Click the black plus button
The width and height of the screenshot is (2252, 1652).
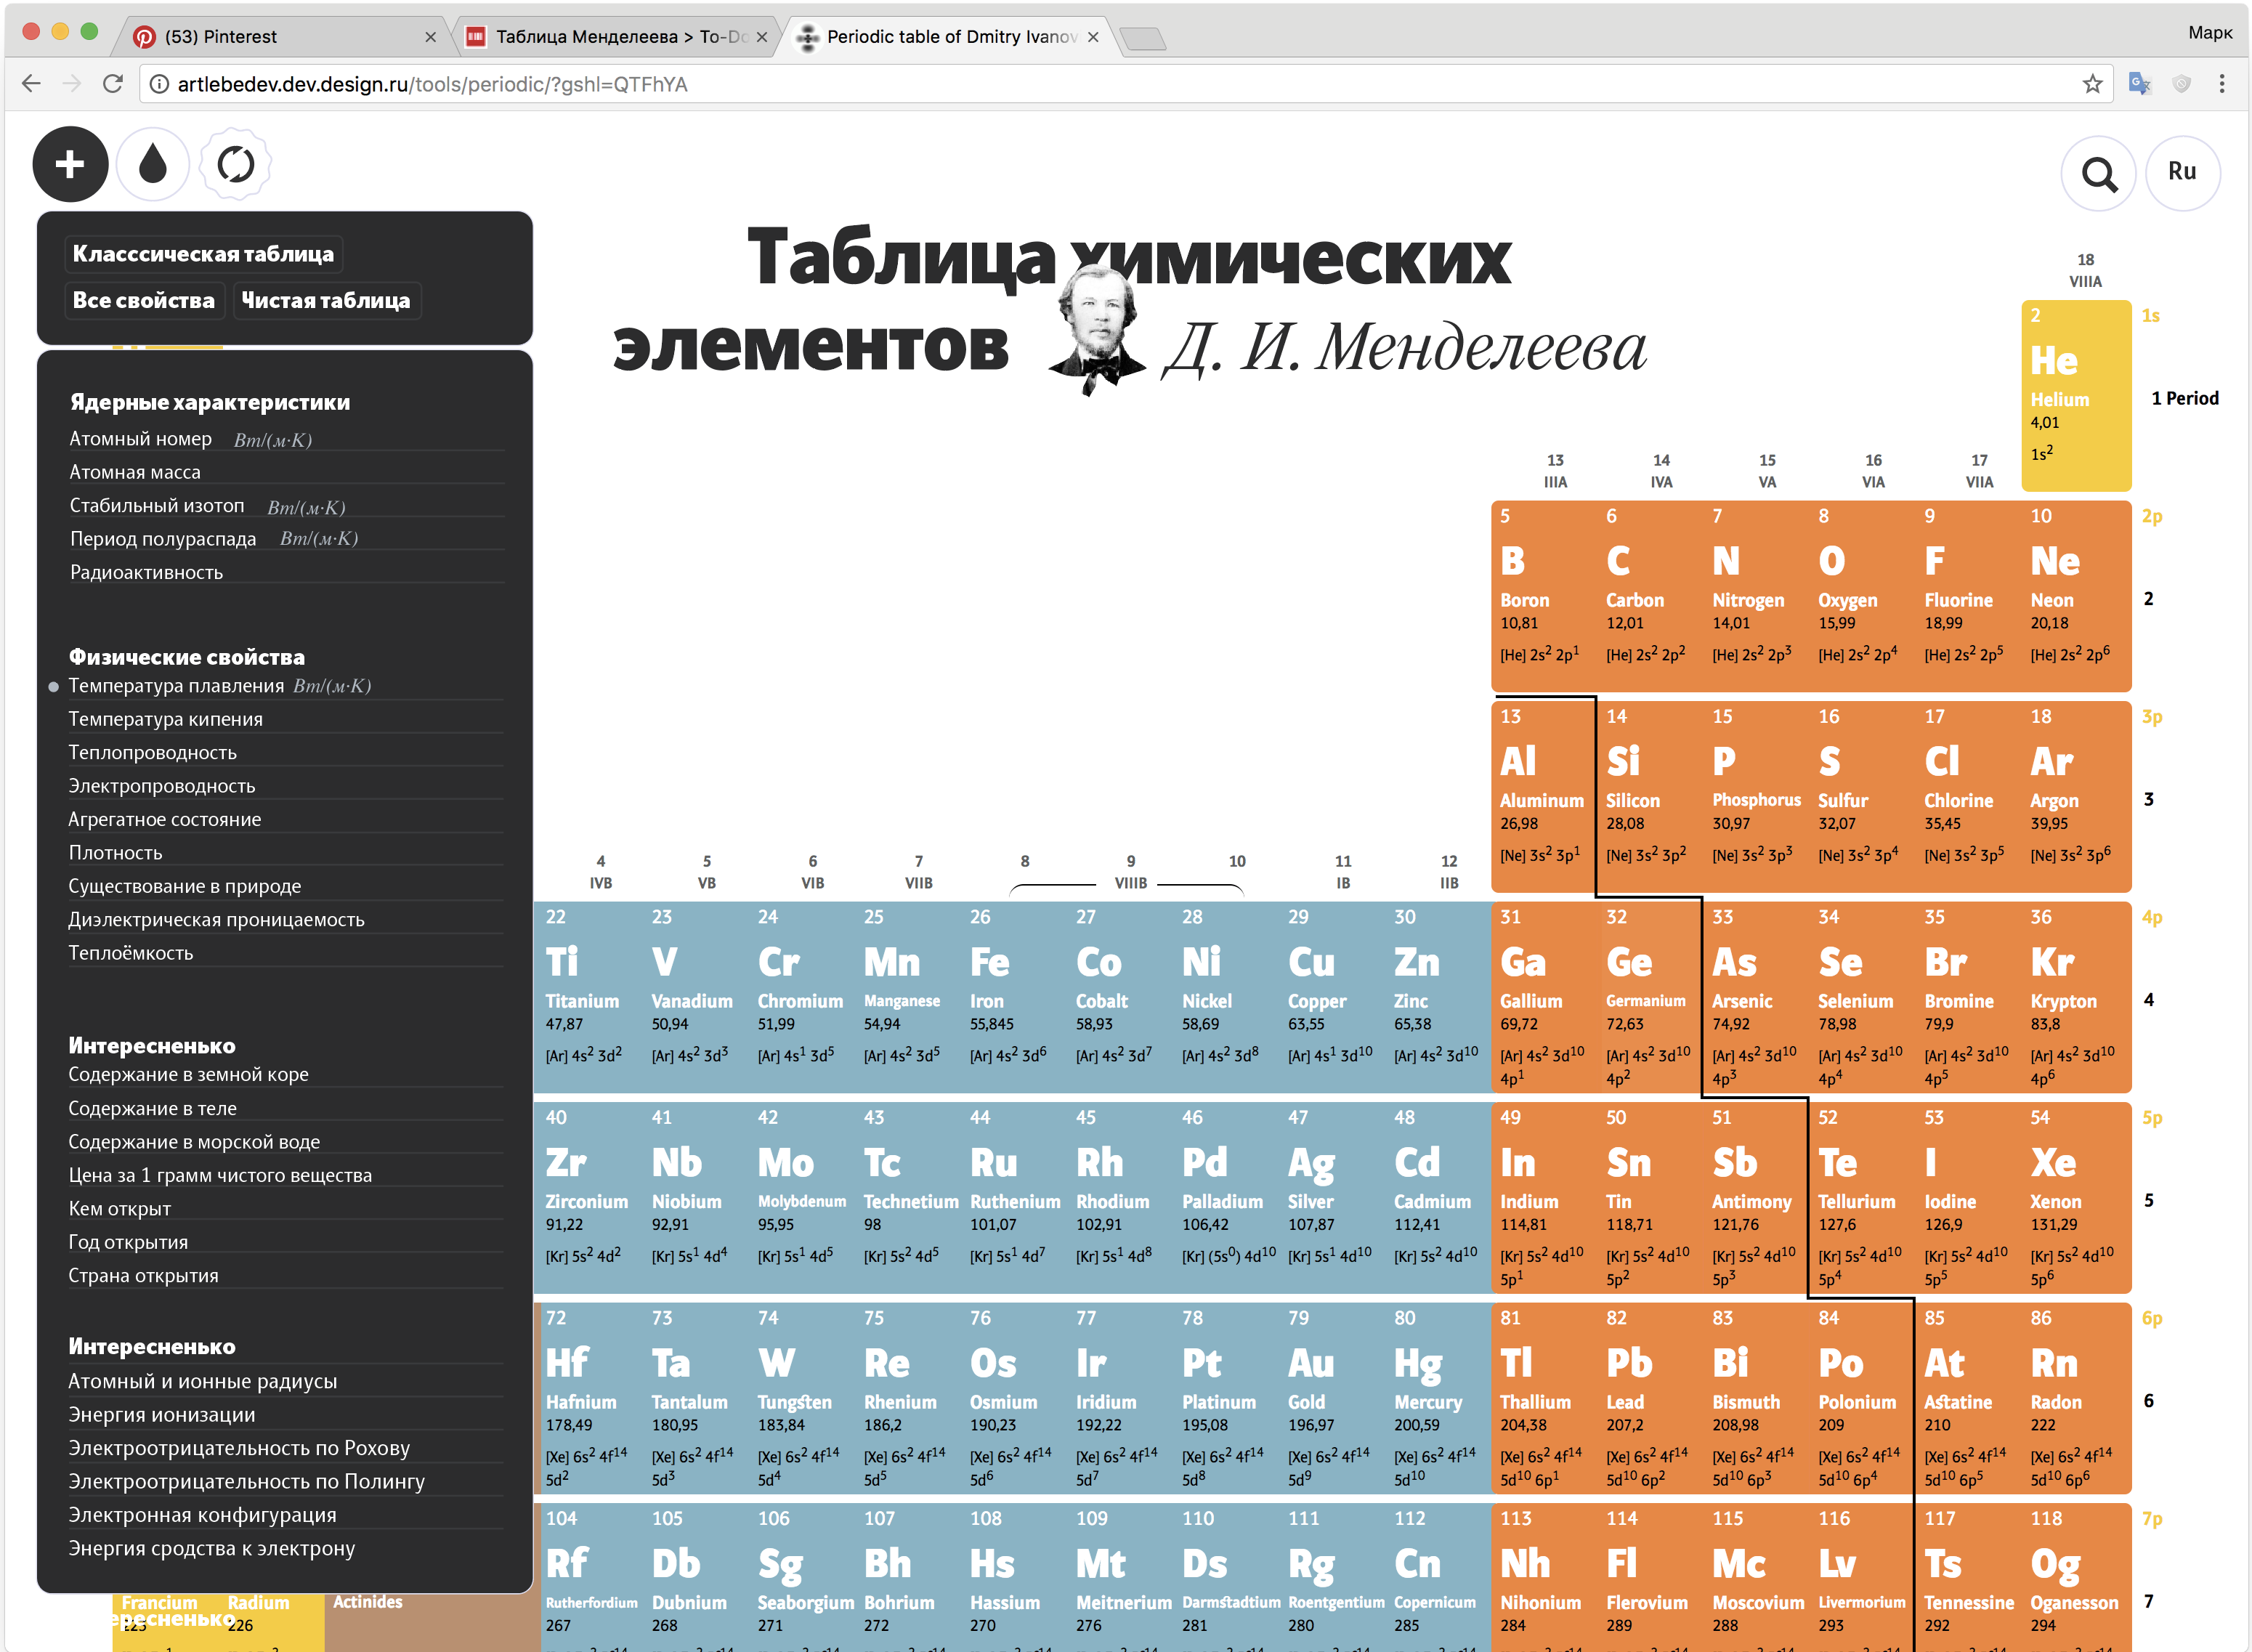click(70, 164)
